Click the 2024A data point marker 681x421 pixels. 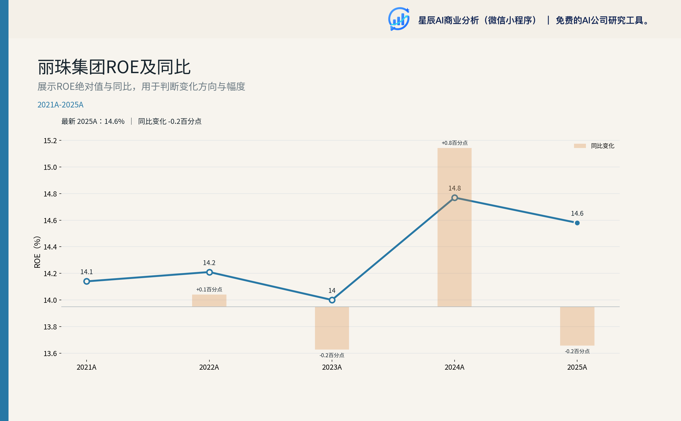tap(455, 198)
